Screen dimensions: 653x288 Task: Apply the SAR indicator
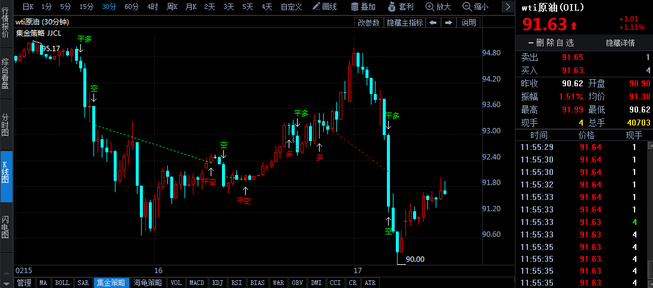click(x=83, y=283)
